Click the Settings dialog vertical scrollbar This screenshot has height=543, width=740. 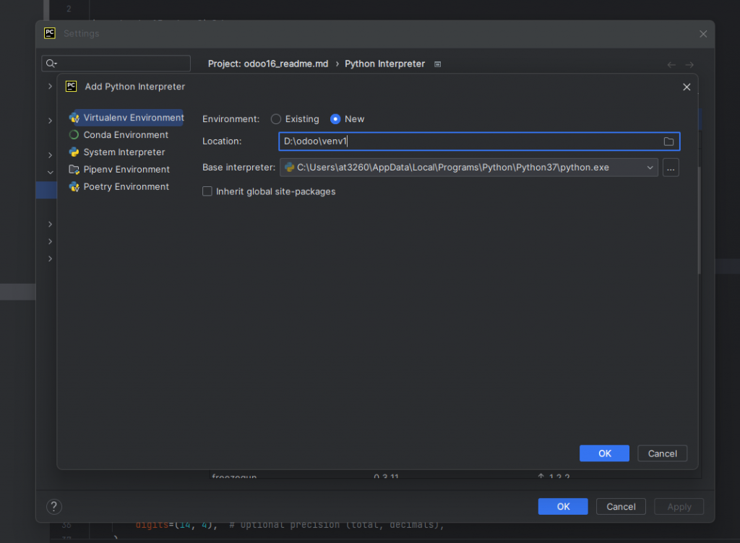tap(699, 220)
